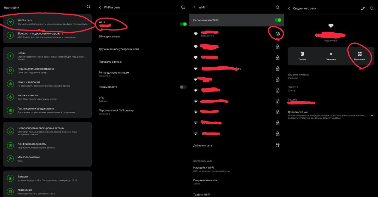Open search on the Настройки screen
The height and width of the screenshot is (197, 378).
click(x=89, y=7)
